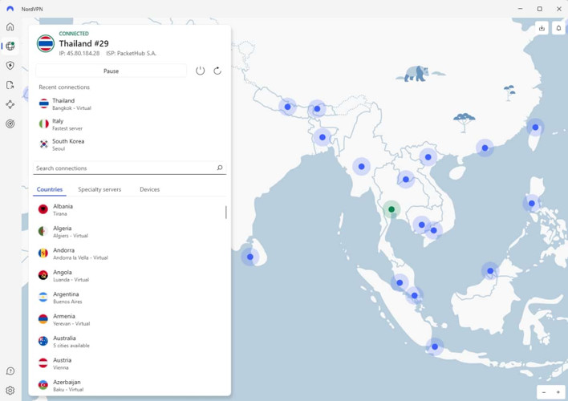Click the download icon above the map
Viewport: 568px width, 401px height.
click(542, 28)
